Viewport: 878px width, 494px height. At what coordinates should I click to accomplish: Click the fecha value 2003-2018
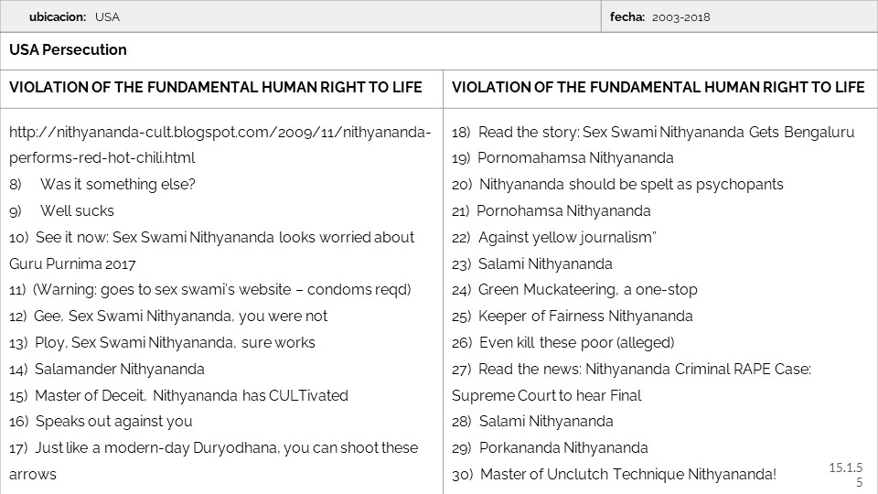(681, 16)
